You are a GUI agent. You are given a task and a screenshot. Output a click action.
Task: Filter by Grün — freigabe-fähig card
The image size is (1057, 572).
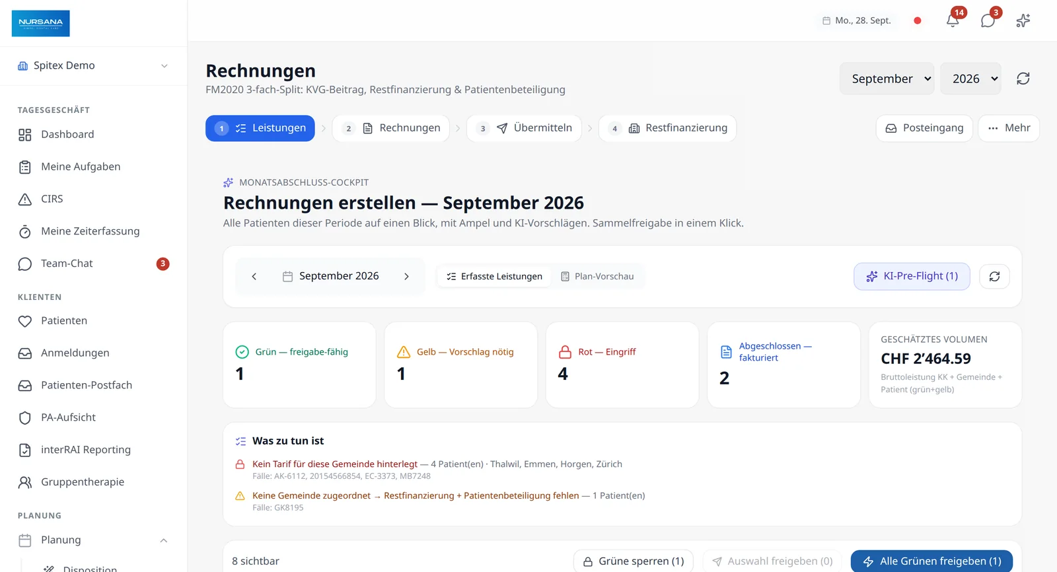point(299,365)
